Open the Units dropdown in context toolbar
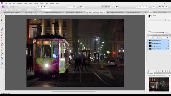The image size is (171, 96). point(46,10)
